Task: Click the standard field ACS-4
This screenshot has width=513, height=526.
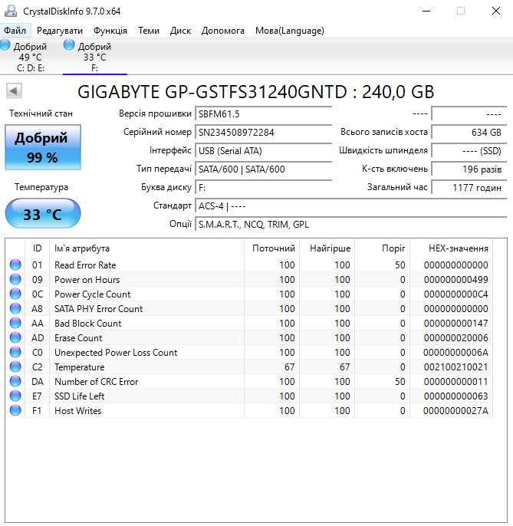Action: 350,205
